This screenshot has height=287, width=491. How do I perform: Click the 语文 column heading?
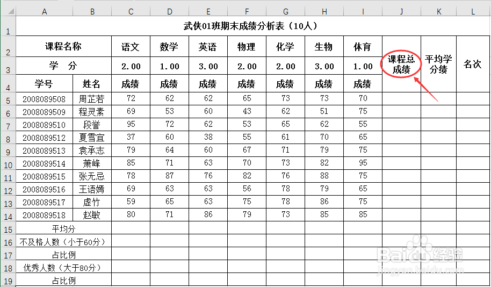(131, 46)
